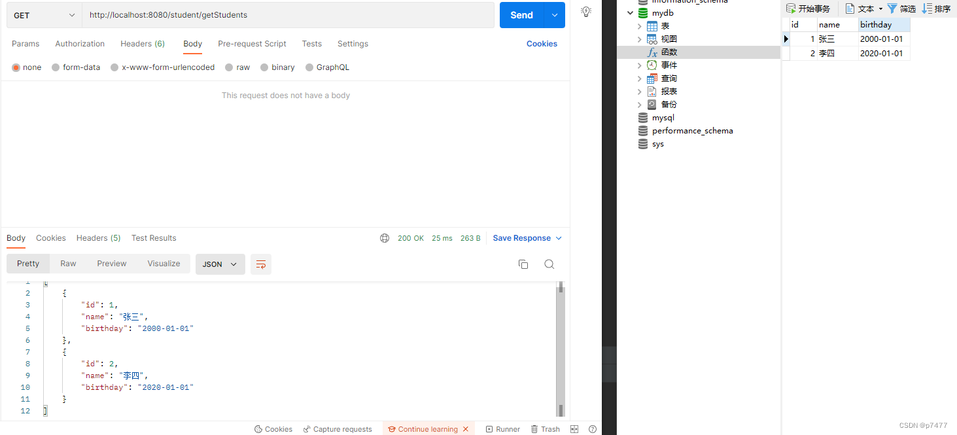Select the raw body type radio
This screenshot has width=957, height=435.
click(x=229, y=67)
